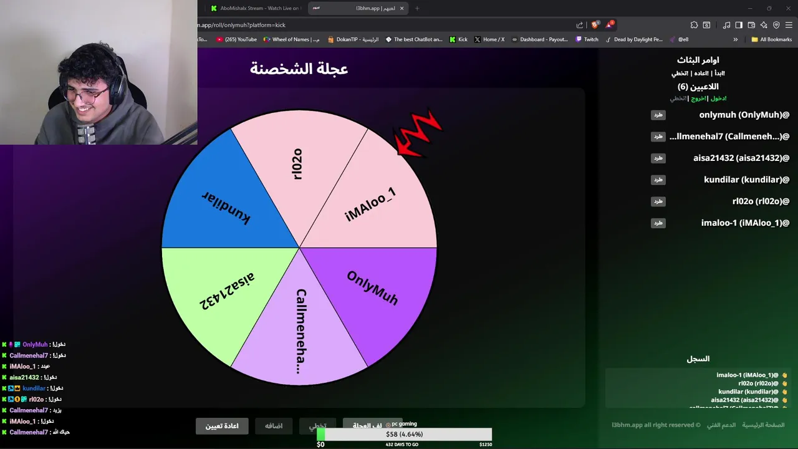The image size is (798, 449).
Task: Open the browser main menu
Action: [789, 25]
